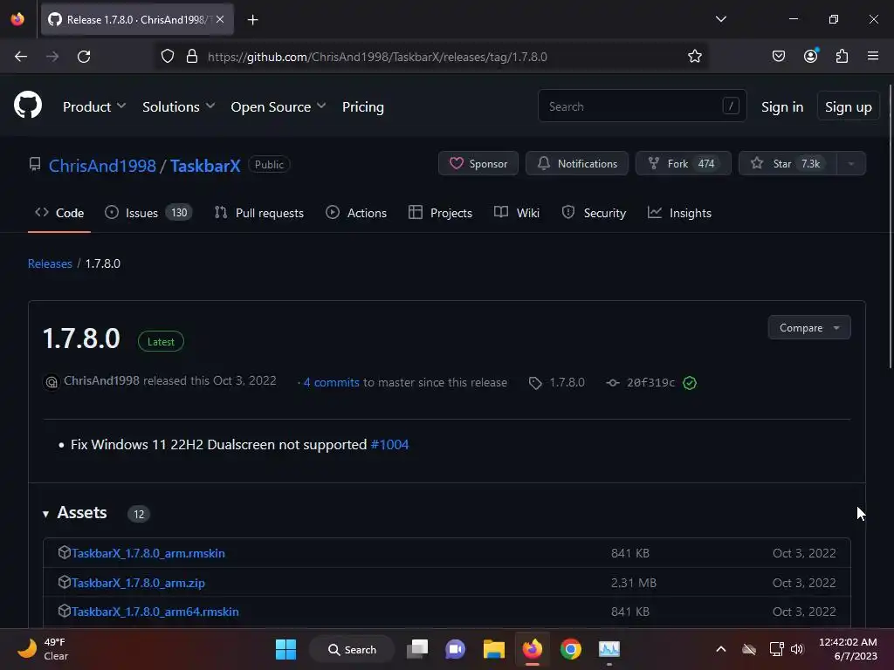Open the 4 commits link
The height and width of the screenshot is (670, 894).
(331, 382)
